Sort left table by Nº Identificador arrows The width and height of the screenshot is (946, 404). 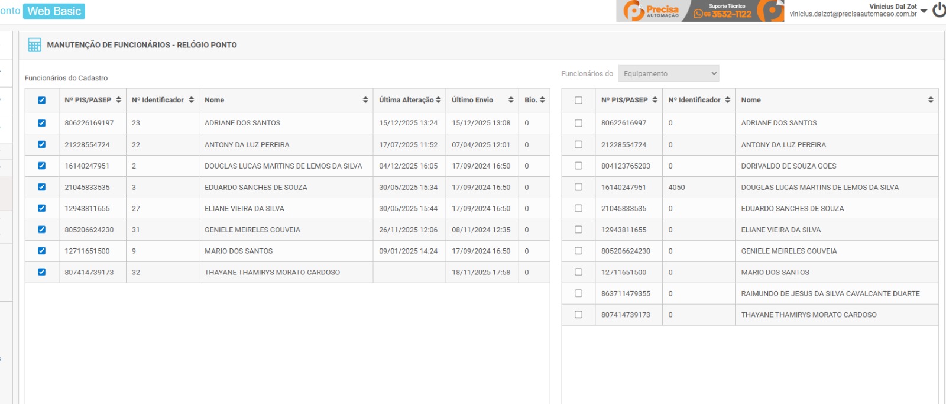(x=192, y=100)
